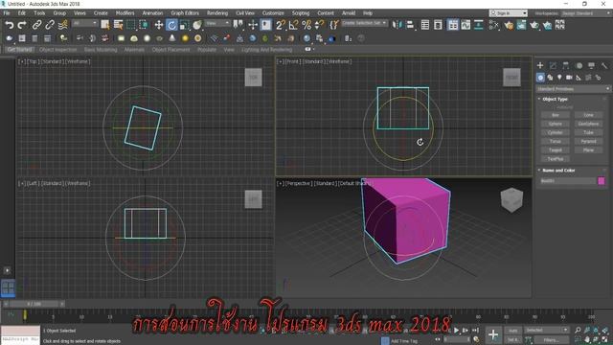Open the Select by Name tool
This screenshot has width=613, height=345.
pyautogui.click(x=118, y=25)
